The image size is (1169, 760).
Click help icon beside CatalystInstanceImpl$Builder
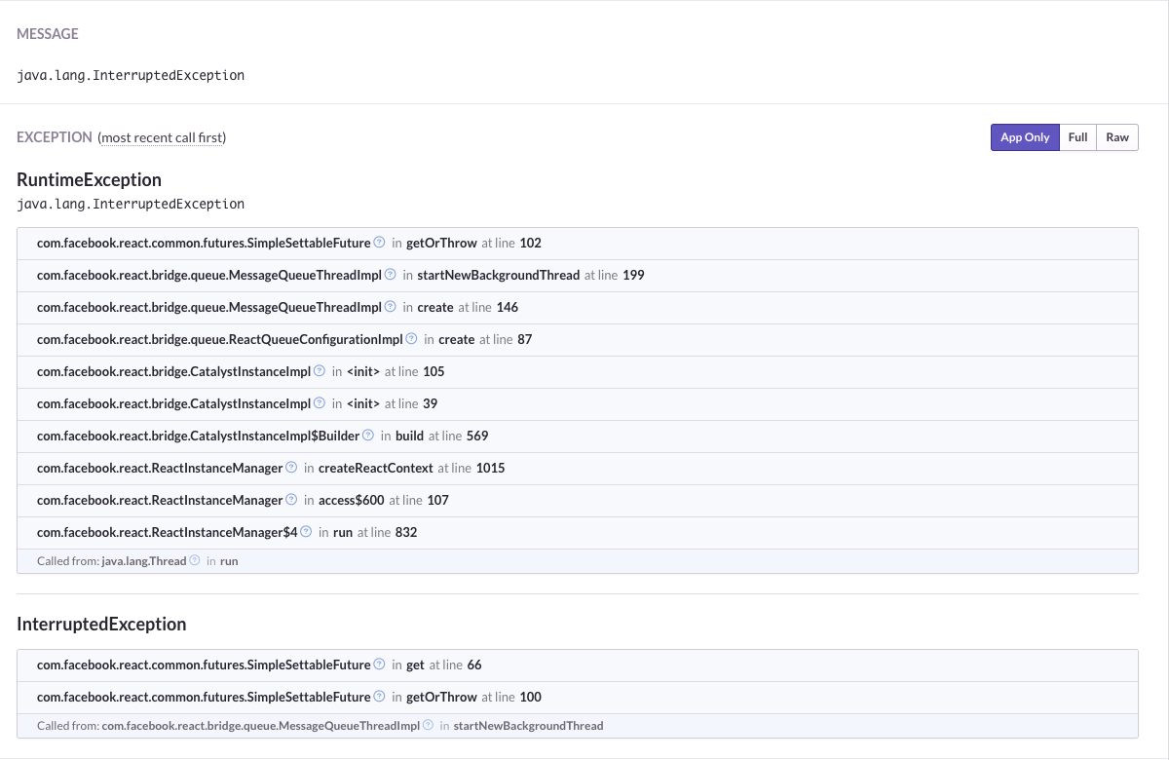point(369,436)
